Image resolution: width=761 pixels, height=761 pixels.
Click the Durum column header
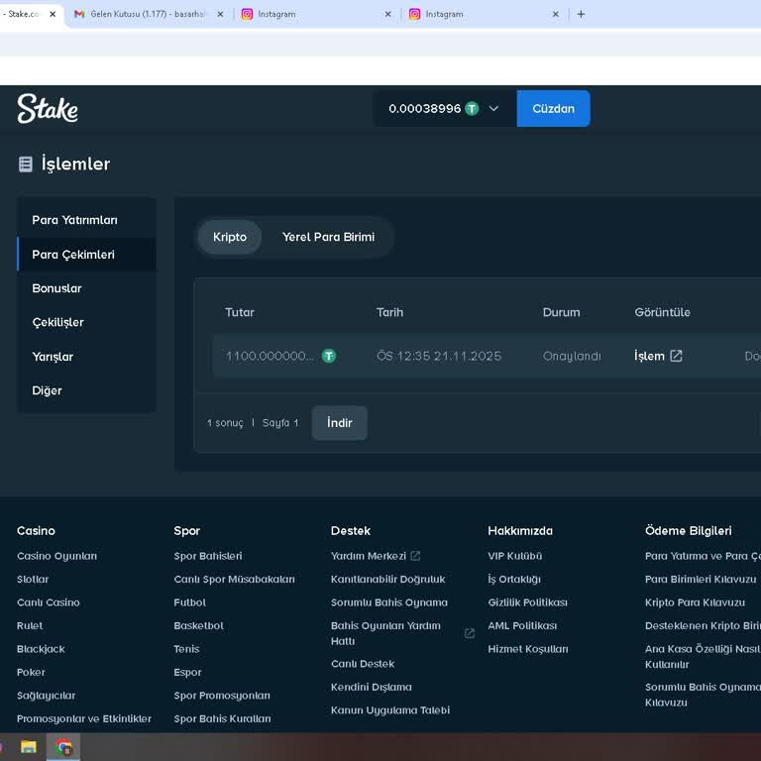pos(561,312)
